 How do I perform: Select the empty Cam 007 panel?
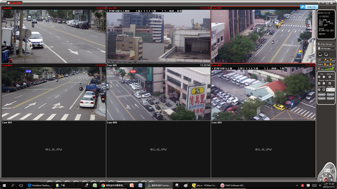54,149
